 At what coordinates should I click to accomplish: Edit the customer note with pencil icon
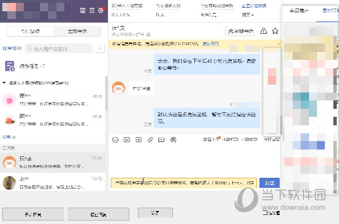pyautogui.click(x=149, y=34)
